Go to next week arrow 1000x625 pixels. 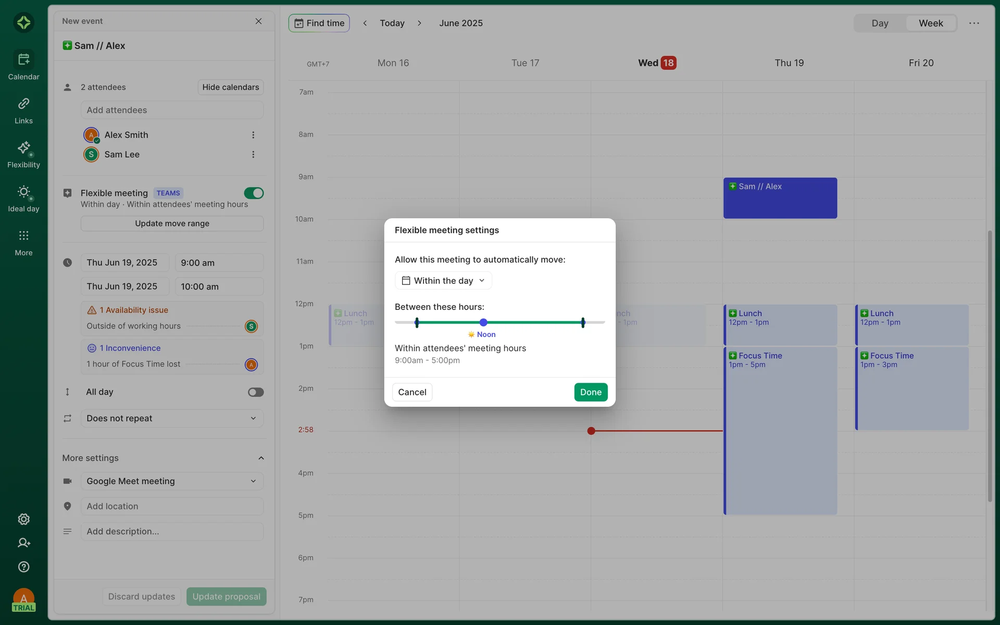pos(419,23)
